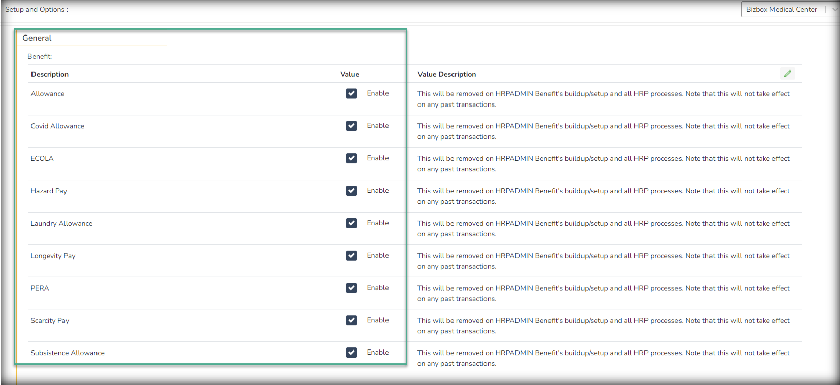Uncheck the Laundry Allowance checkbox
This screenshot has height=385, width=840.
pyautogui.click(x=351, y=223)
